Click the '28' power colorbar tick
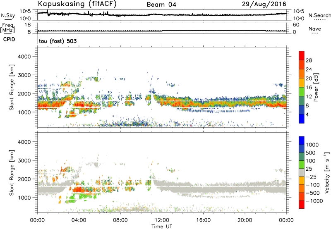Viewport: 331px width, 229px height. click(309, 60)
